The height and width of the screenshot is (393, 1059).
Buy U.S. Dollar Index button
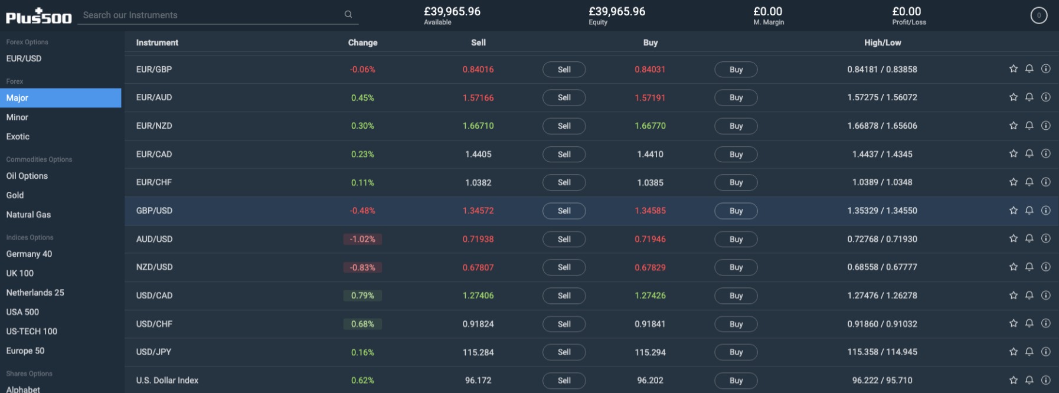click(x=736, y=381)
